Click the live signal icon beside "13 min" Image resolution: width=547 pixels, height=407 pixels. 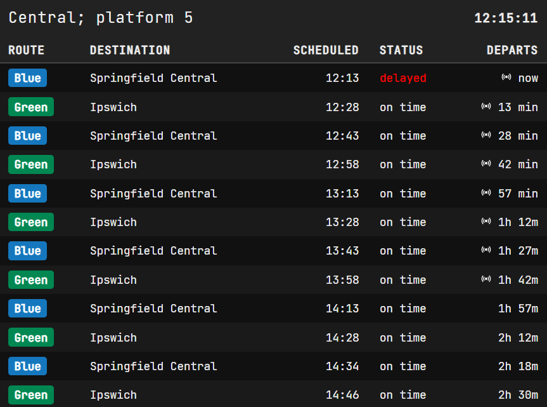486,107
